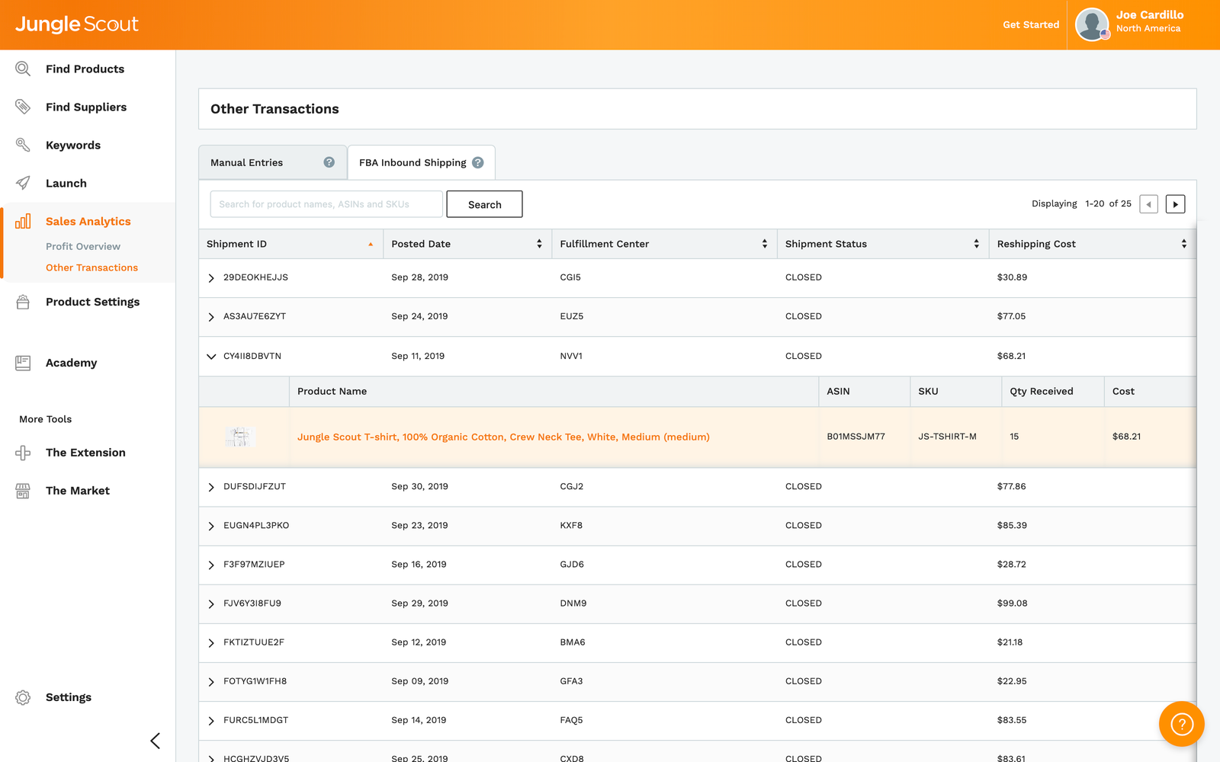Open The Extension puzzle icon
This screenshot has height=762, width=1220.
pos(23,453)
